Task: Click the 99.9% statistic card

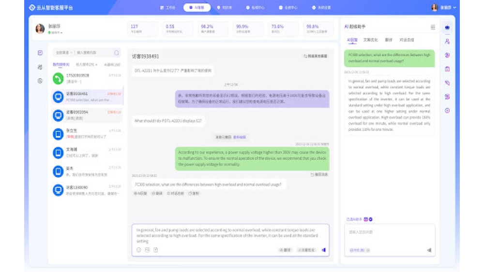Action: 248,29
